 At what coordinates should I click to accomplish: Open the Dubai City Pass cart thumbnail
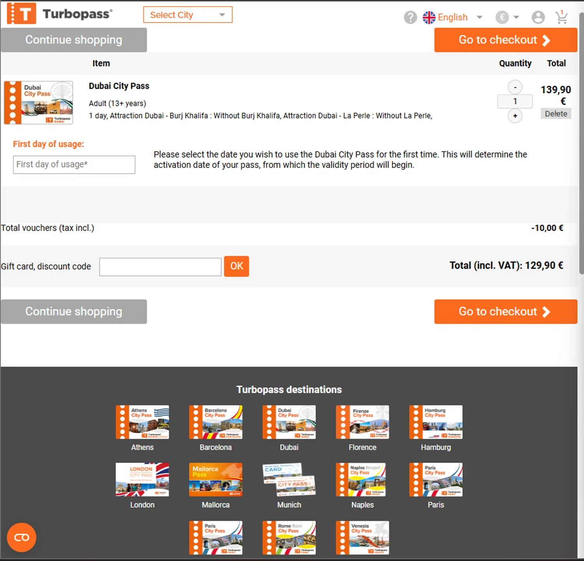click(39, 102)
